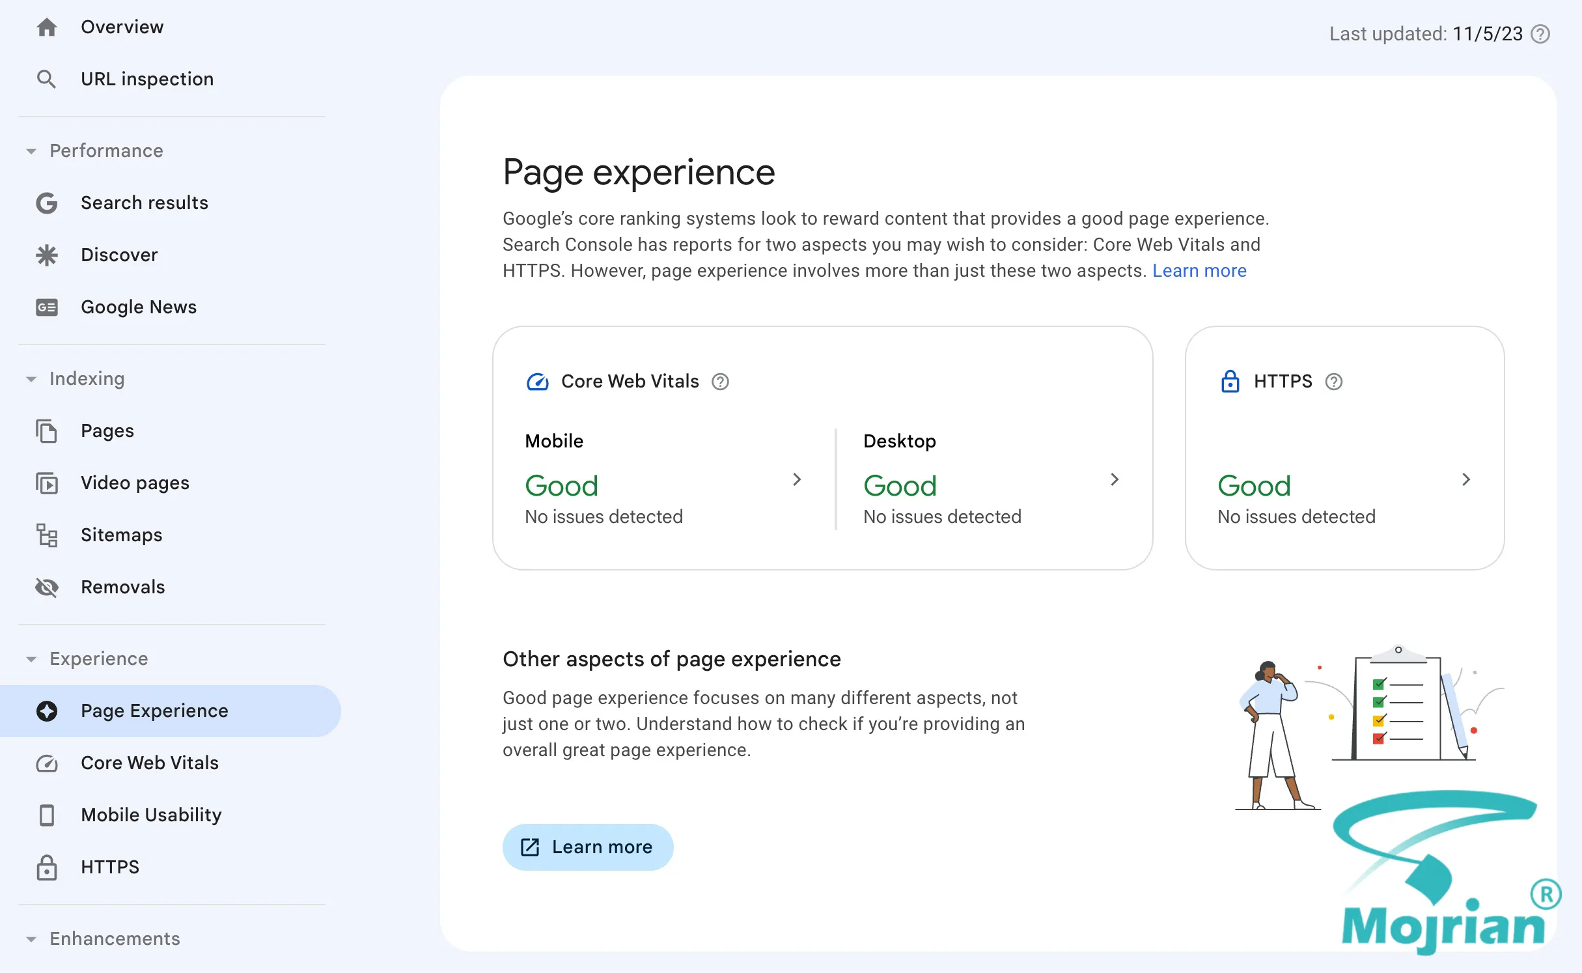Click the Mobile 'Good' status text
This screenshot has height=973, width=1582.
pos(561,486)
